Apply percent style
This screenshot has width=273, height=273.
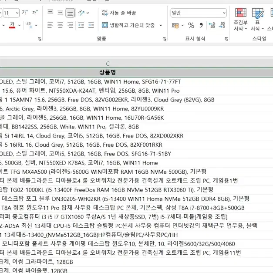(191, 25)
